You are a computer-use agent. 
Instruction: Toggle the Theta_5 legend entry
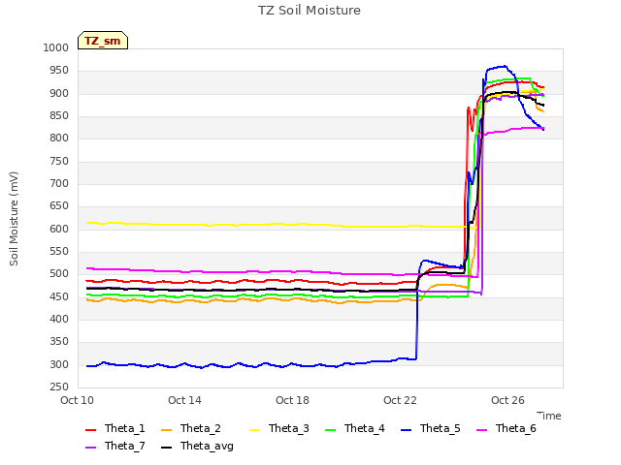[x=431, y=428]
